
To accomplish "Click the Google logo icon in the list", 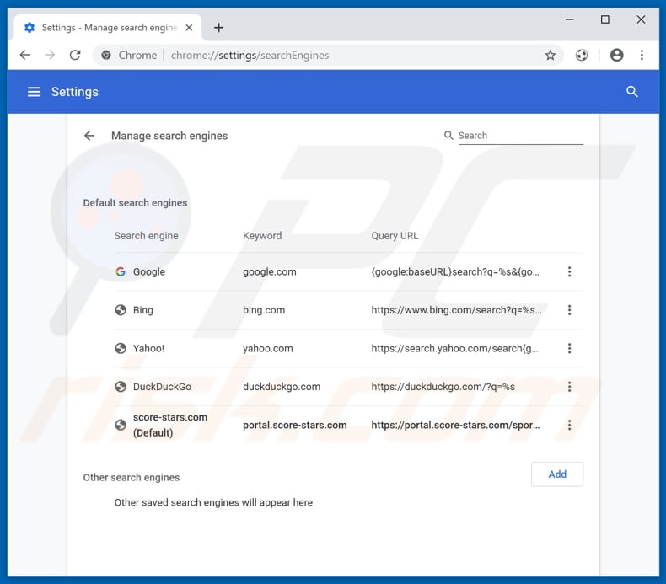I will coord(121,271).
